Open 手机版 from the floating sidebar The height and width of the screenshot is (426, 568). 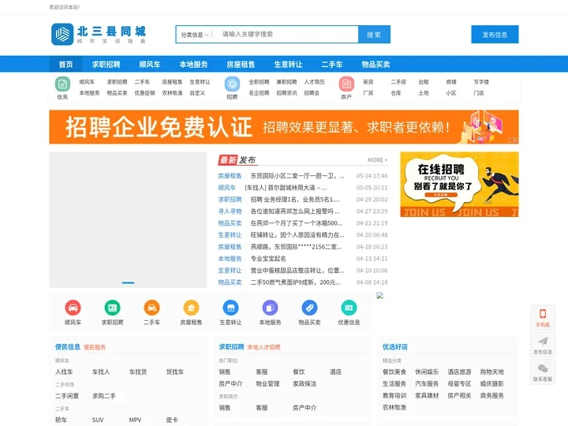(543, 317)
